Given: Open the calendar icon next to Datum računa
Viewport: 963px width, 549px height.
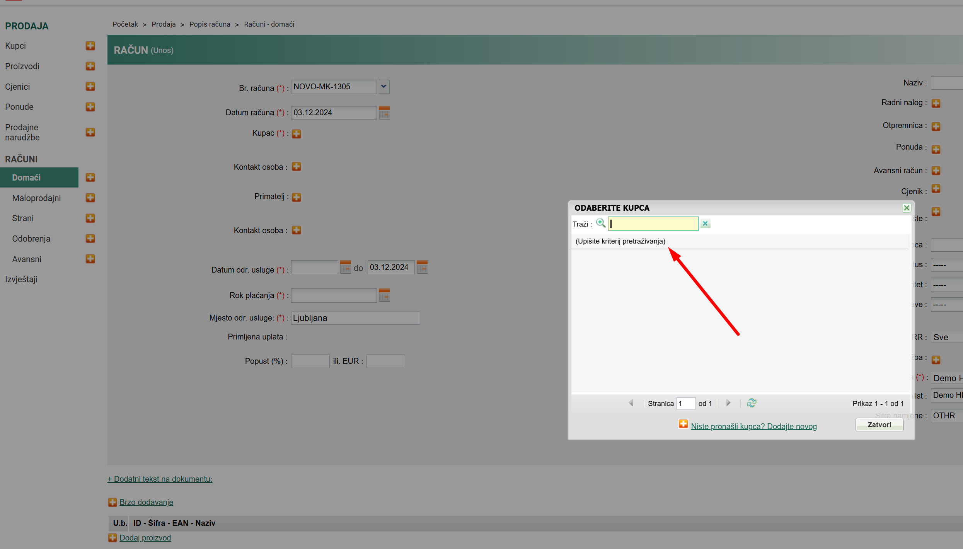Looking at the screenshot, I should click(x=384, y=113).
